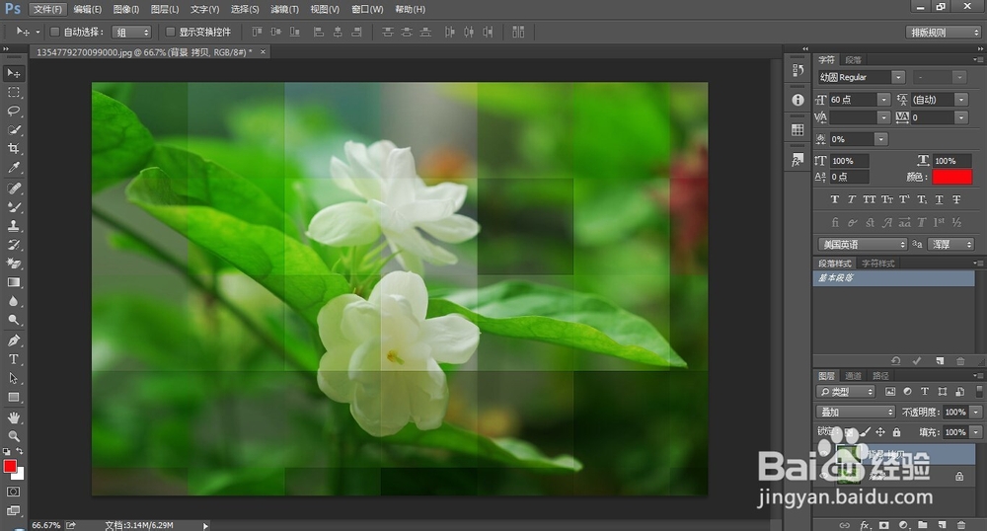Toggle strikethrough text style
987x531 pixels.
click(956, 199)
